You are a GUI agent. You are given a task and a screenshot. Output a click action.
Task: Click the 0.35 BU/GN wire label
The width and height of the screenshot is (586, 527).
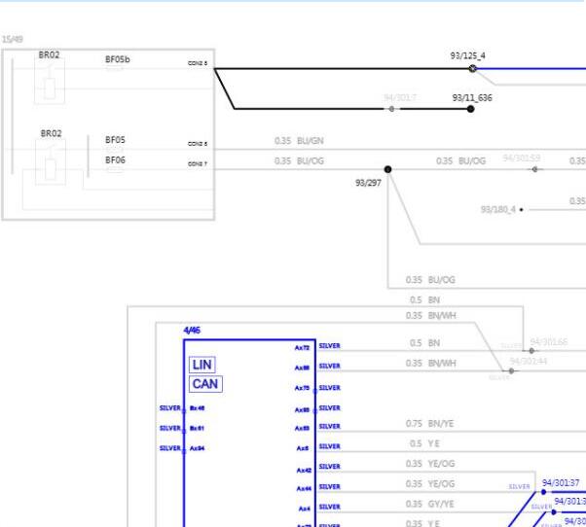coord(299,141)
